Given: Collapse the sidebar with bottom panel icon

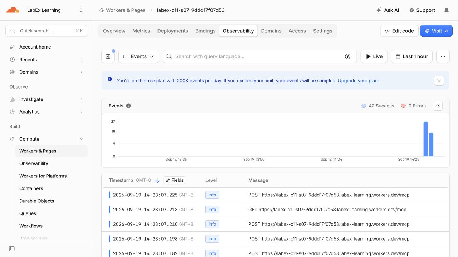Looking at the screenshot, I should pyautogui.click(x=12, y=248).
